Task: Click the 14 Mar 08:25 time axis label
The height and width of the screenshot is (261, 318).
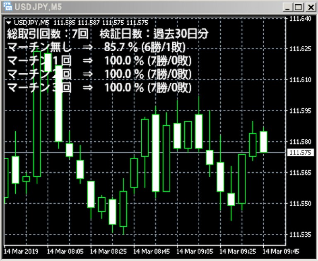Action: [x=108, y=251]
